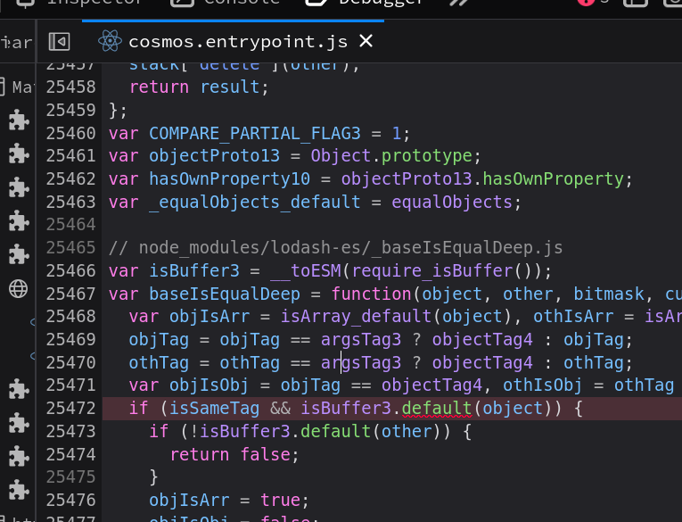
Task: Toggle breakpoint on line 25474
Action: (x=71, y=454)
